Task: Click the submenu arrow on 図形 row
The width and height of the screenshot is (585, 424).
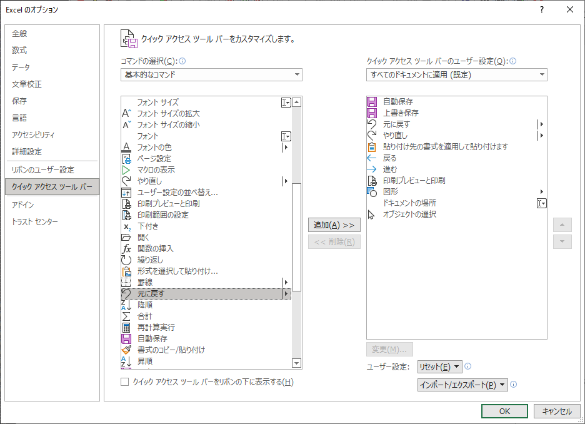Action: (542, 192)
